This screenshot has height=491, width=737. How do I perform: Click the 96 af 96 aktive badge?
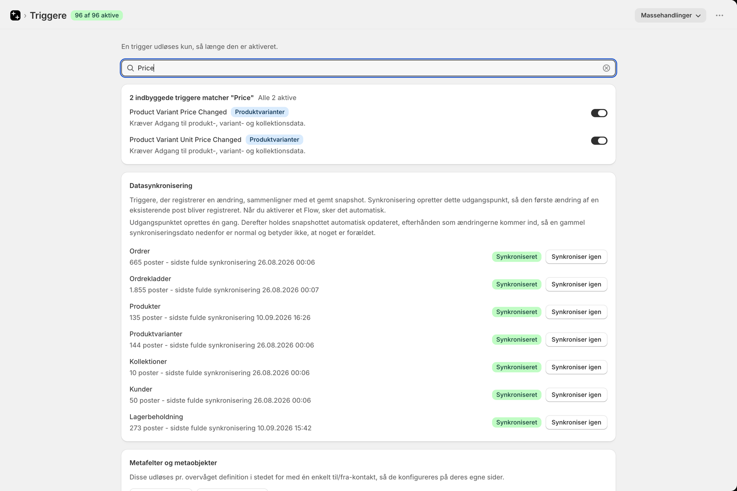pyautogui.click(x=97, y=15)
